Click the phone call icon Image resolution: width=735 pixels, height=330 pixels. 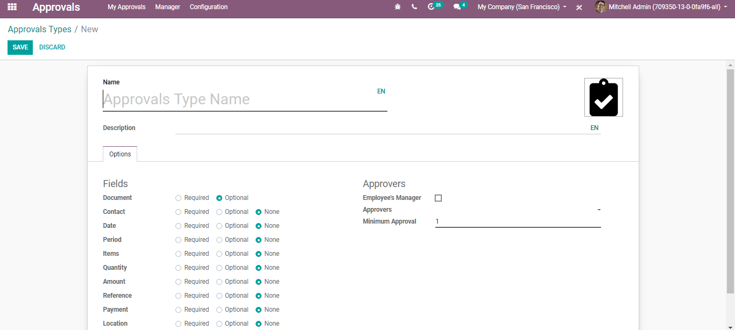point(414,7)
